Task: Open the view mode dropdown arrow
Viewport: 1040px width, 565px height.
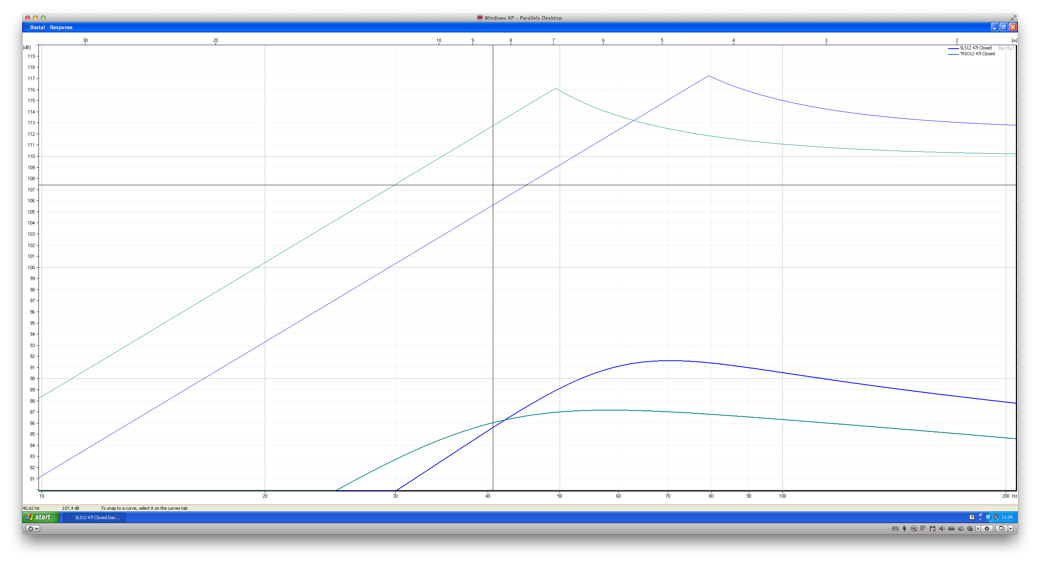Action: [x=1010, y=528]
